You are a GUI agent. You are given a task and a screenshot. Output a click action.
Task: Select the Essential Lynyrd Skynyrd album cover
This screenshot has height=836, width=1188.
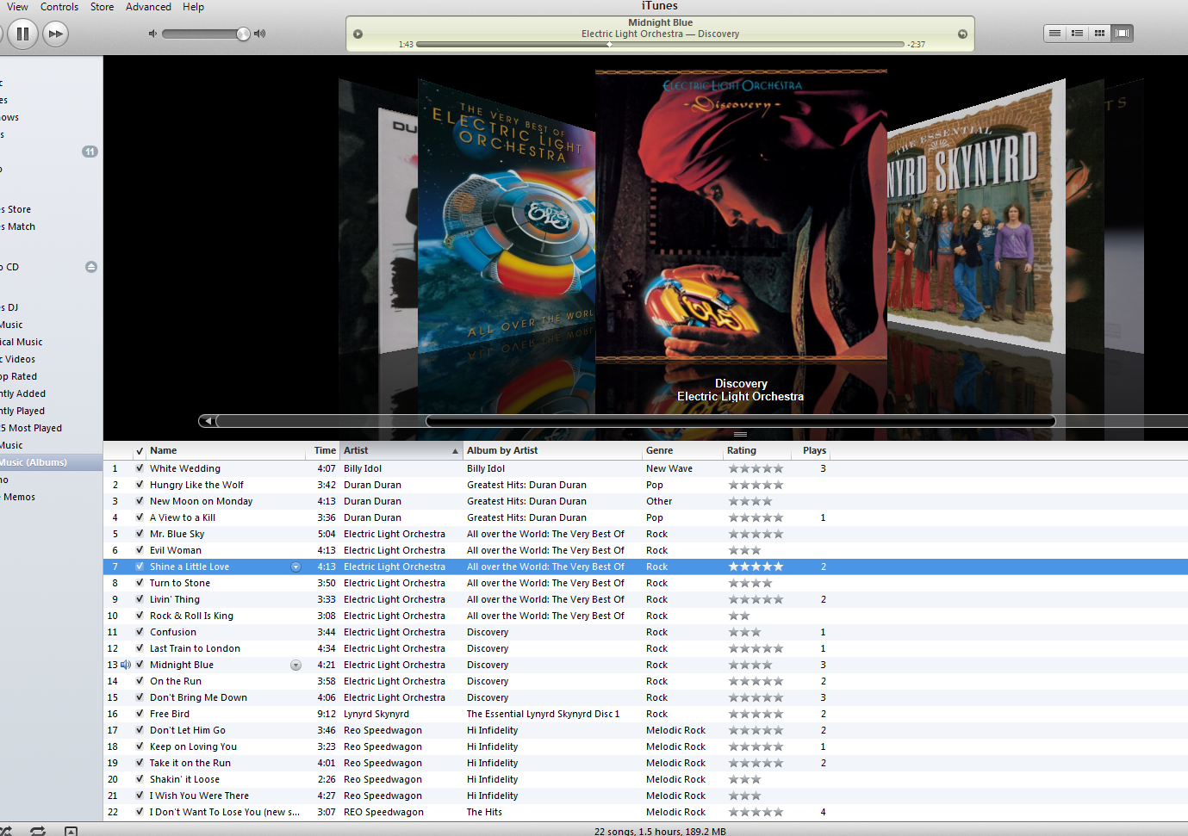(976, 215)
